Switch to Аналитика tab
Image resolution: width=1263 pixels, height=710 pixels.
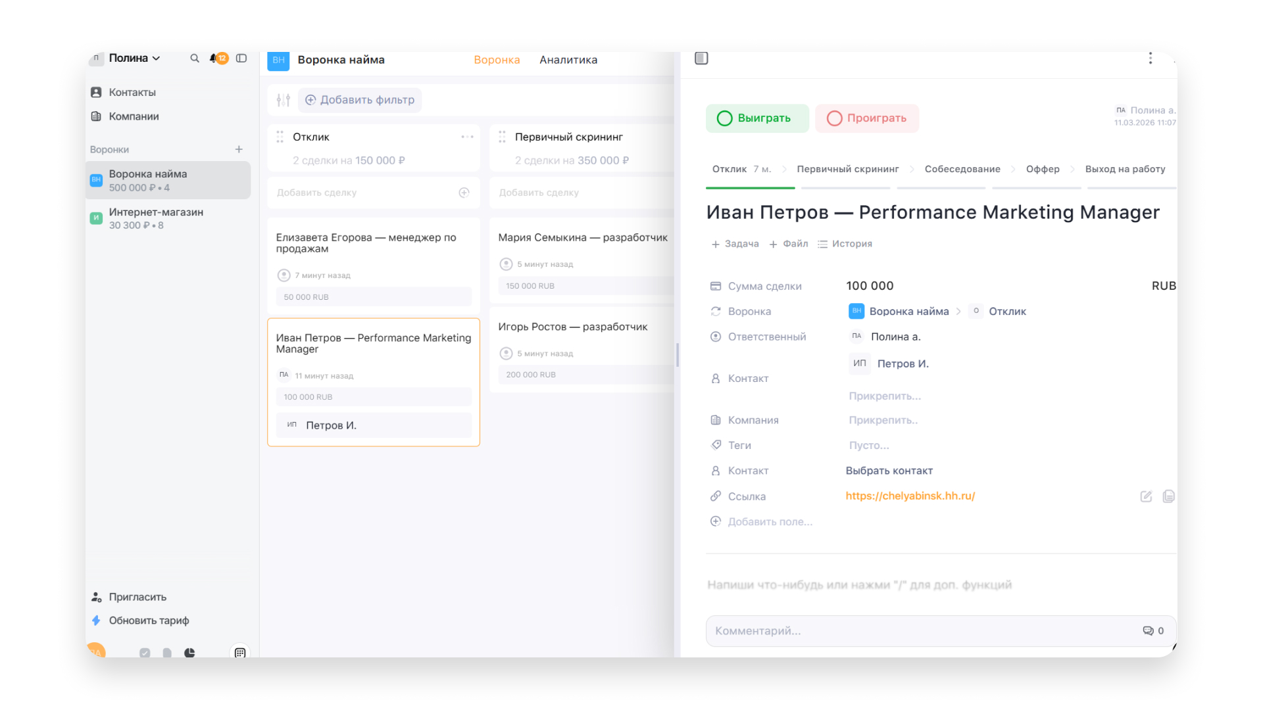pyautogui.click(x=568, y=60)
